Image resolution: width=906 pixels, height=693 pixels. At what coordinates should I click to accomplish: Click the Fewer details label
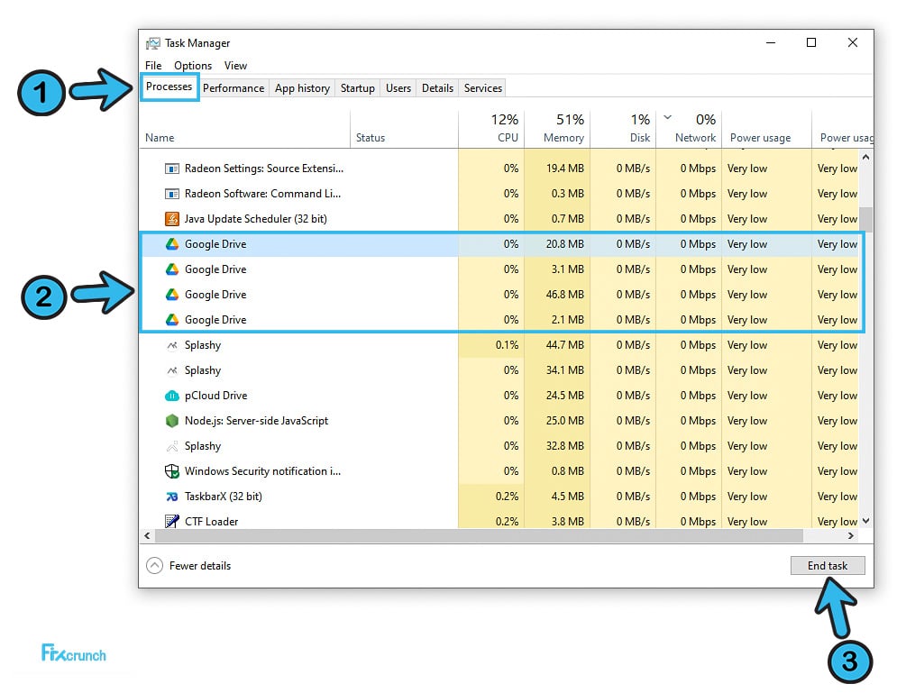200,566
